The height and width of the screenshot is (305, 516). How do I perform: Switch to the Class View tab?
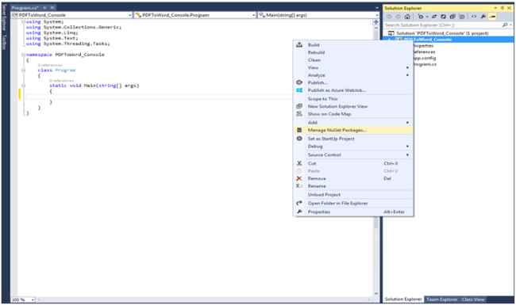coord(473,299)
